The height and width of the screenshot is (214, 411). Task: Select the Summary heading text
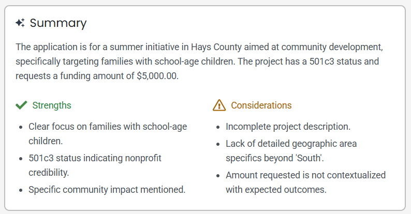click(58, 23)
